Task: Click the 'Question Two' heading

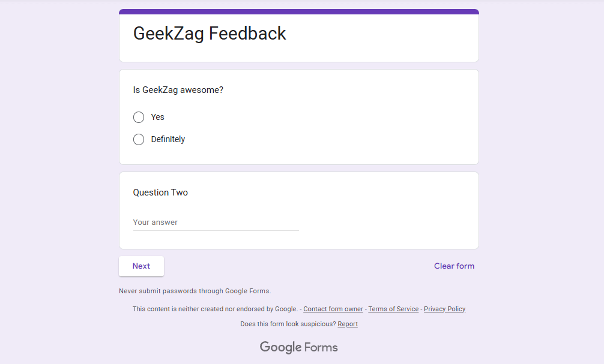Action: pyautogui.click(x=160, y=192)
